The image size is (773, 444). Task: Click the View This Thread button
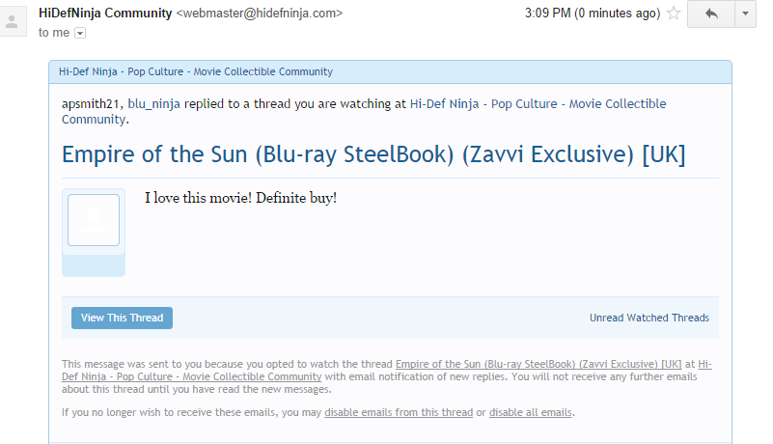pyautogui.click(x=122, y=318)
